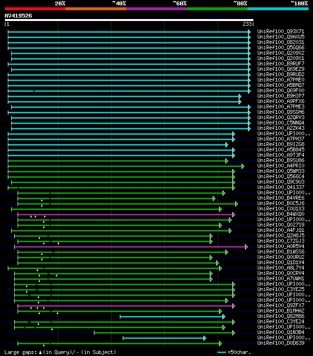This screenshot has width=313, height=356.
Task: Select the AV419526 query name
Action: (x=18, y=16)
